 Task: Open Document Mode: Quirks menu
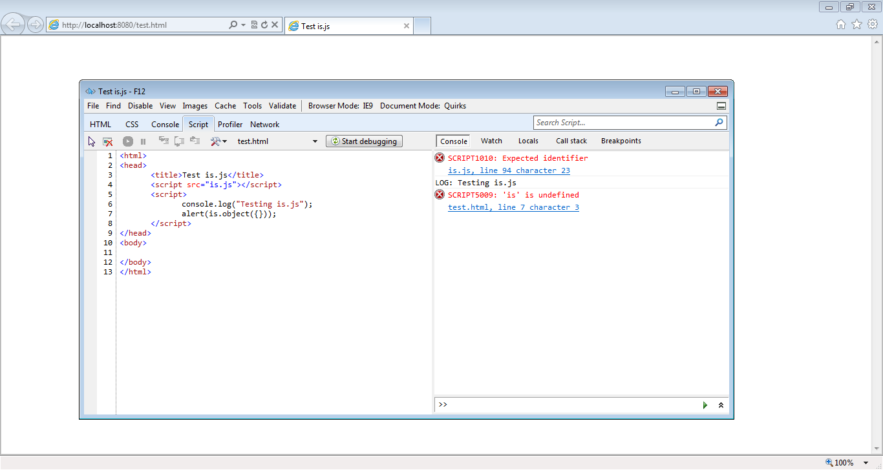click(x=423, y=106)
